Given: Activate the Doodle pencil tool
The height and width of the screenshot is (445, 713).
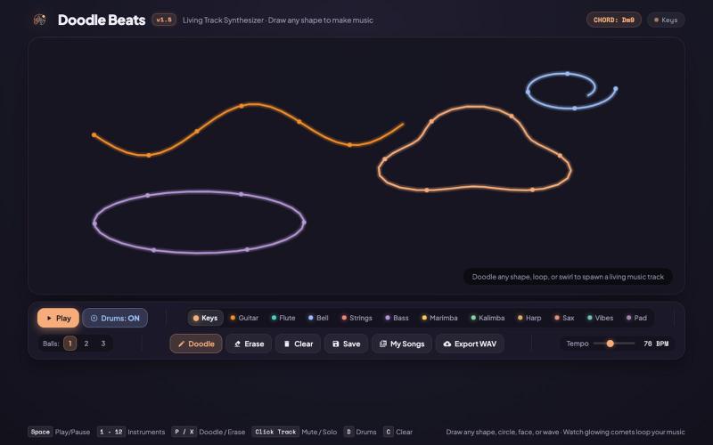Looking at the screenshot, I should [x=196, y=344].
